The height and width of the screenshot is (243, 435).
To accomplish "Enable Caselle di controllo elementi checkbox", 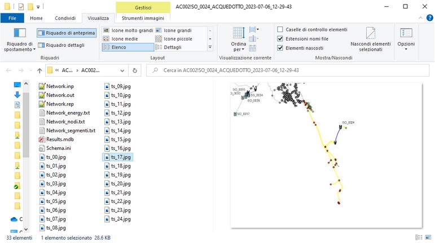I will pyautogui.click(x=280, y=29).
